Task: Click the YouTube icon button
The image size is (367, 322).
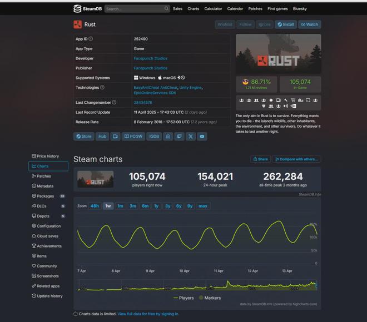Action: (202, 137)
